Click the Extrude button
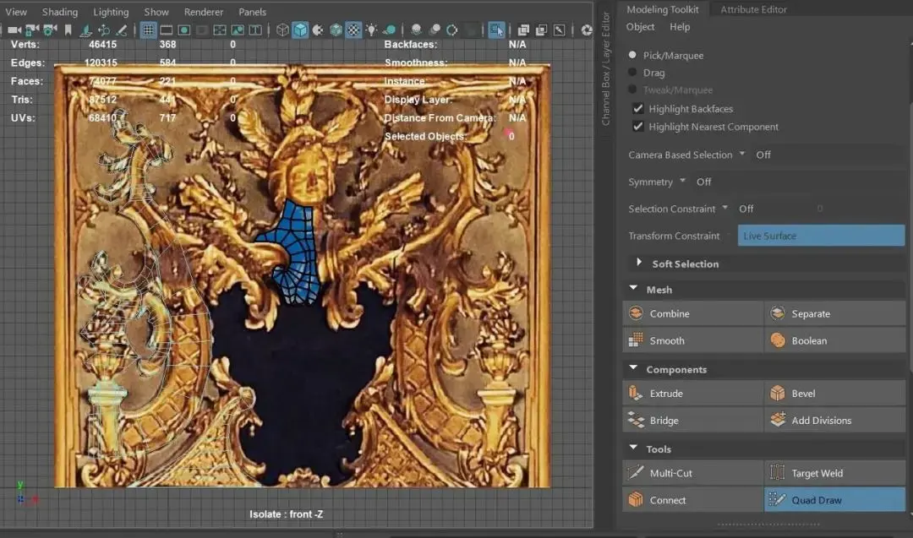Screen dimensions: 913x538 tap(693, 394)
